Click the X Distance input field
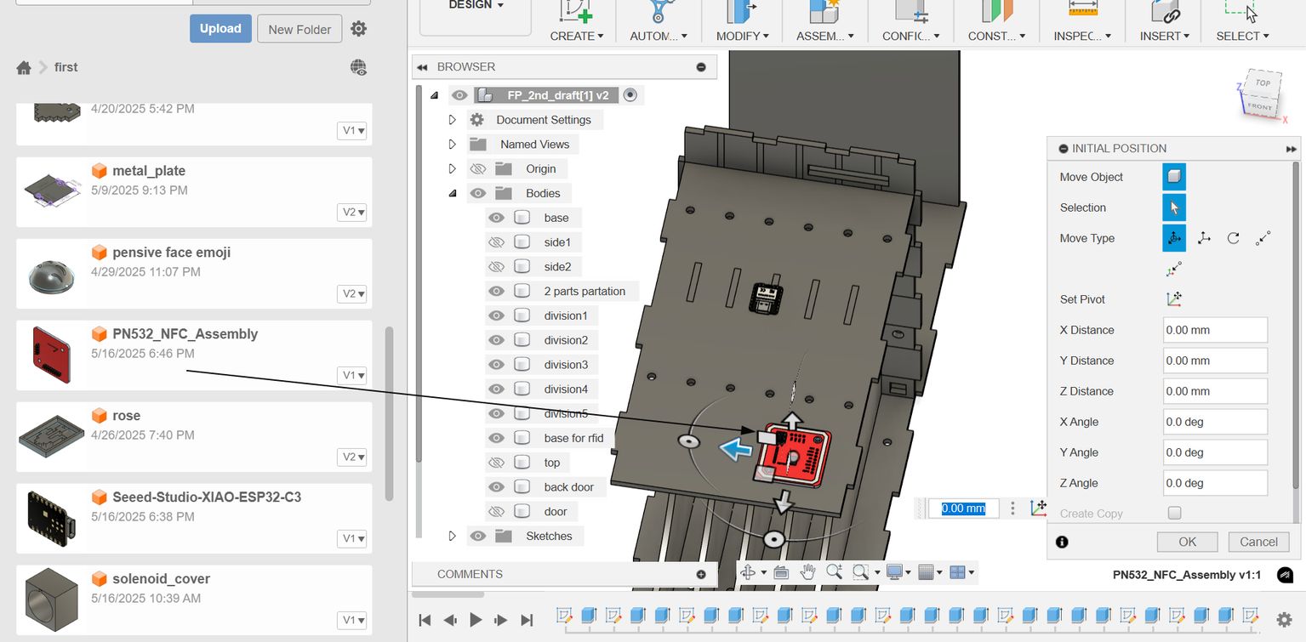1306x642 pixels. tap(1215, 330)
